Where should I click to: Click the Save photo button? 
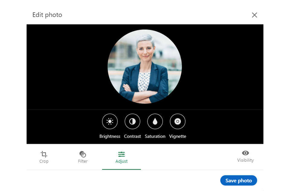tap(239, 180)
